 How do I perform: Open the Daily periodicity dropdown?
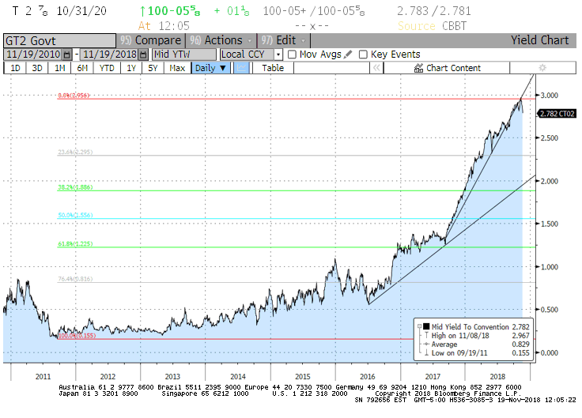pyautogui.click(x=210, y=68)
